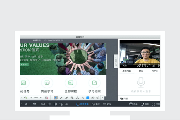Toggle the webcam in bottom bar
The width and height of the screenshot is (180, 120).
click(35, 104)
